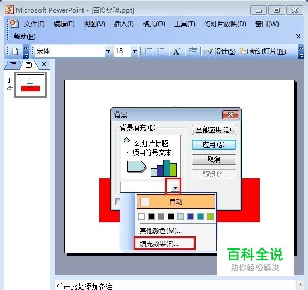Click the notes field 单击此处添加备注
Viewport: 308px width, 290px height.
coord(175,285)
